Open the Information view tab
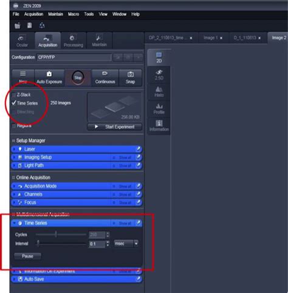 159,126
